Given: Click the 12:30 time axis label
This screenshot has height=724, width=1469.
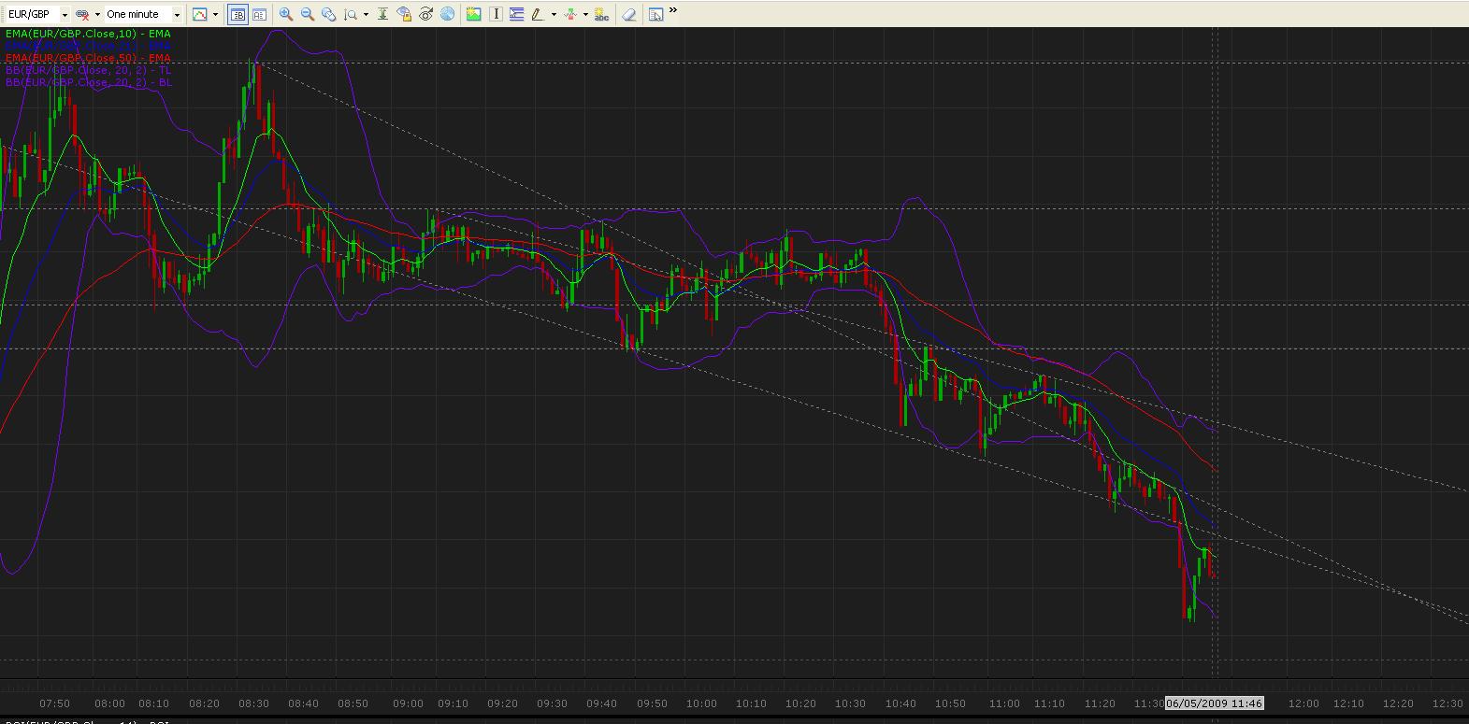Looking at the screenshot, I should (1447, 703).
